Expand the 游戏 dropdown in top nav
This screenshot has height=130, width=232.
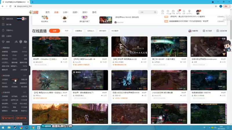point(85,12)
